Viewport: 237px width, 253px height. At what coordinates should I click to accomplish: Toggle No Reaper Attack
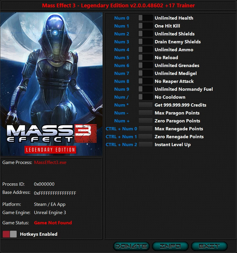point(146,81)
